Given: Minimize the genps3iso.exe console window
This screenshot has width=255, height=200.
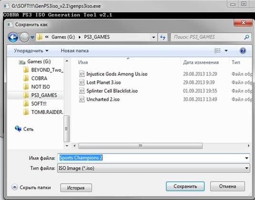Looking at the screenshot, I should coord(233,4).
